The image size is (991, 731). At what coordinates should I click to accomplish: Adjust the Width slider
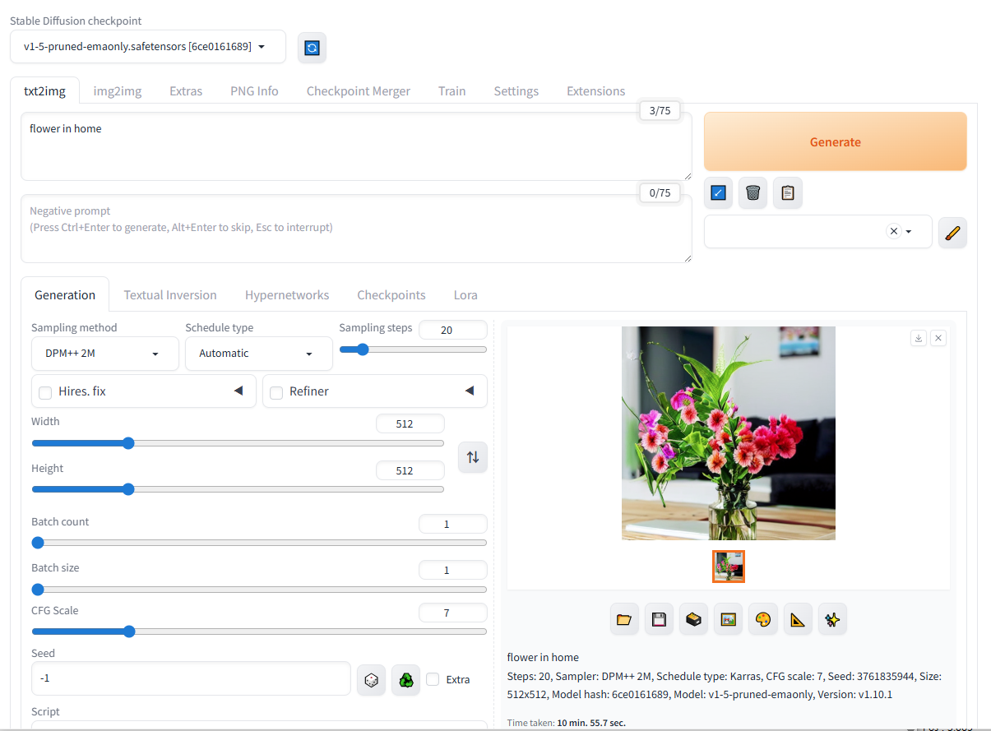click(238, 443)
